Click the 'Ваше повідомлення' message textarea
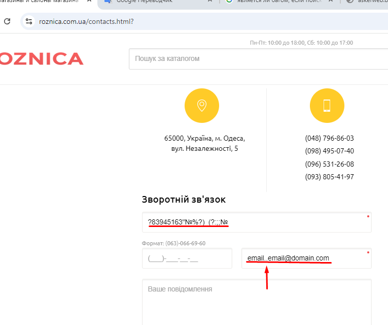Image resolution: width=388 pixels, height=325 pixels. click(x=257, y=302)
